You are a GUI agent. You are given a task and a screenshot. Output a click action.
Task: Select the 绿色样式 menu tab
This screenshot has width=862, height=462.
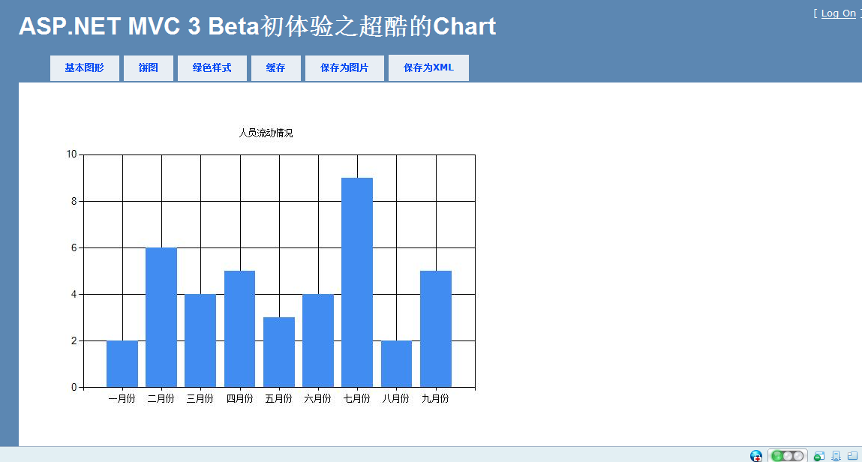[212, 68]
